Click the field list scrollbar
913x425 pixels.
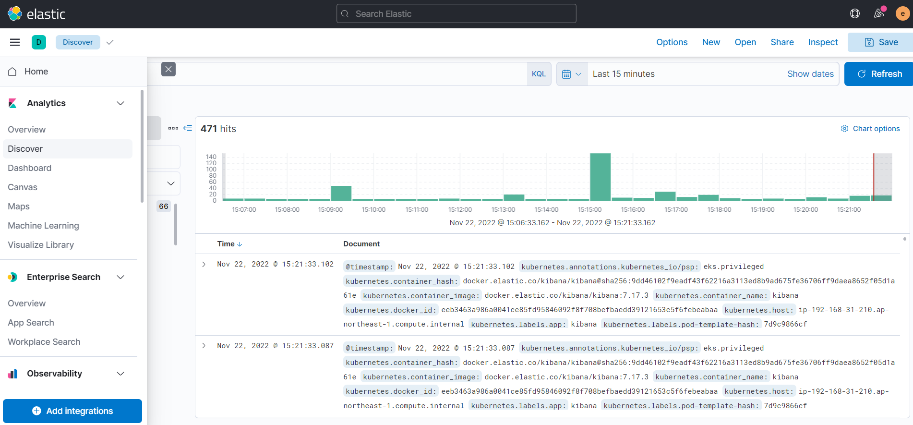176,224
